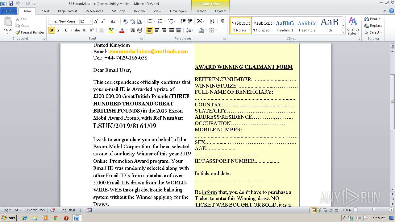The image size is (395, 222).
Task: Toggle Superscript formatting
Action: click(91, 30)
